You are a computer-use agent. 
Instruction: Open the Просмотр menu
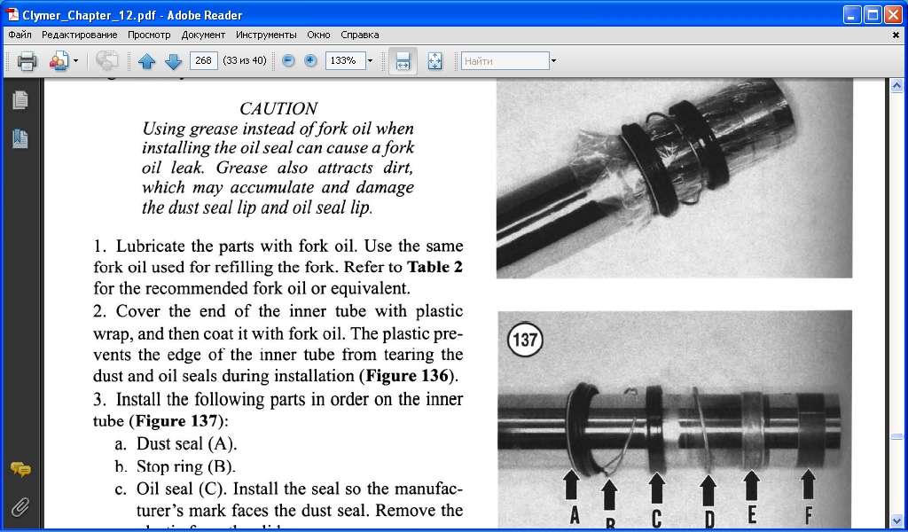149,35
